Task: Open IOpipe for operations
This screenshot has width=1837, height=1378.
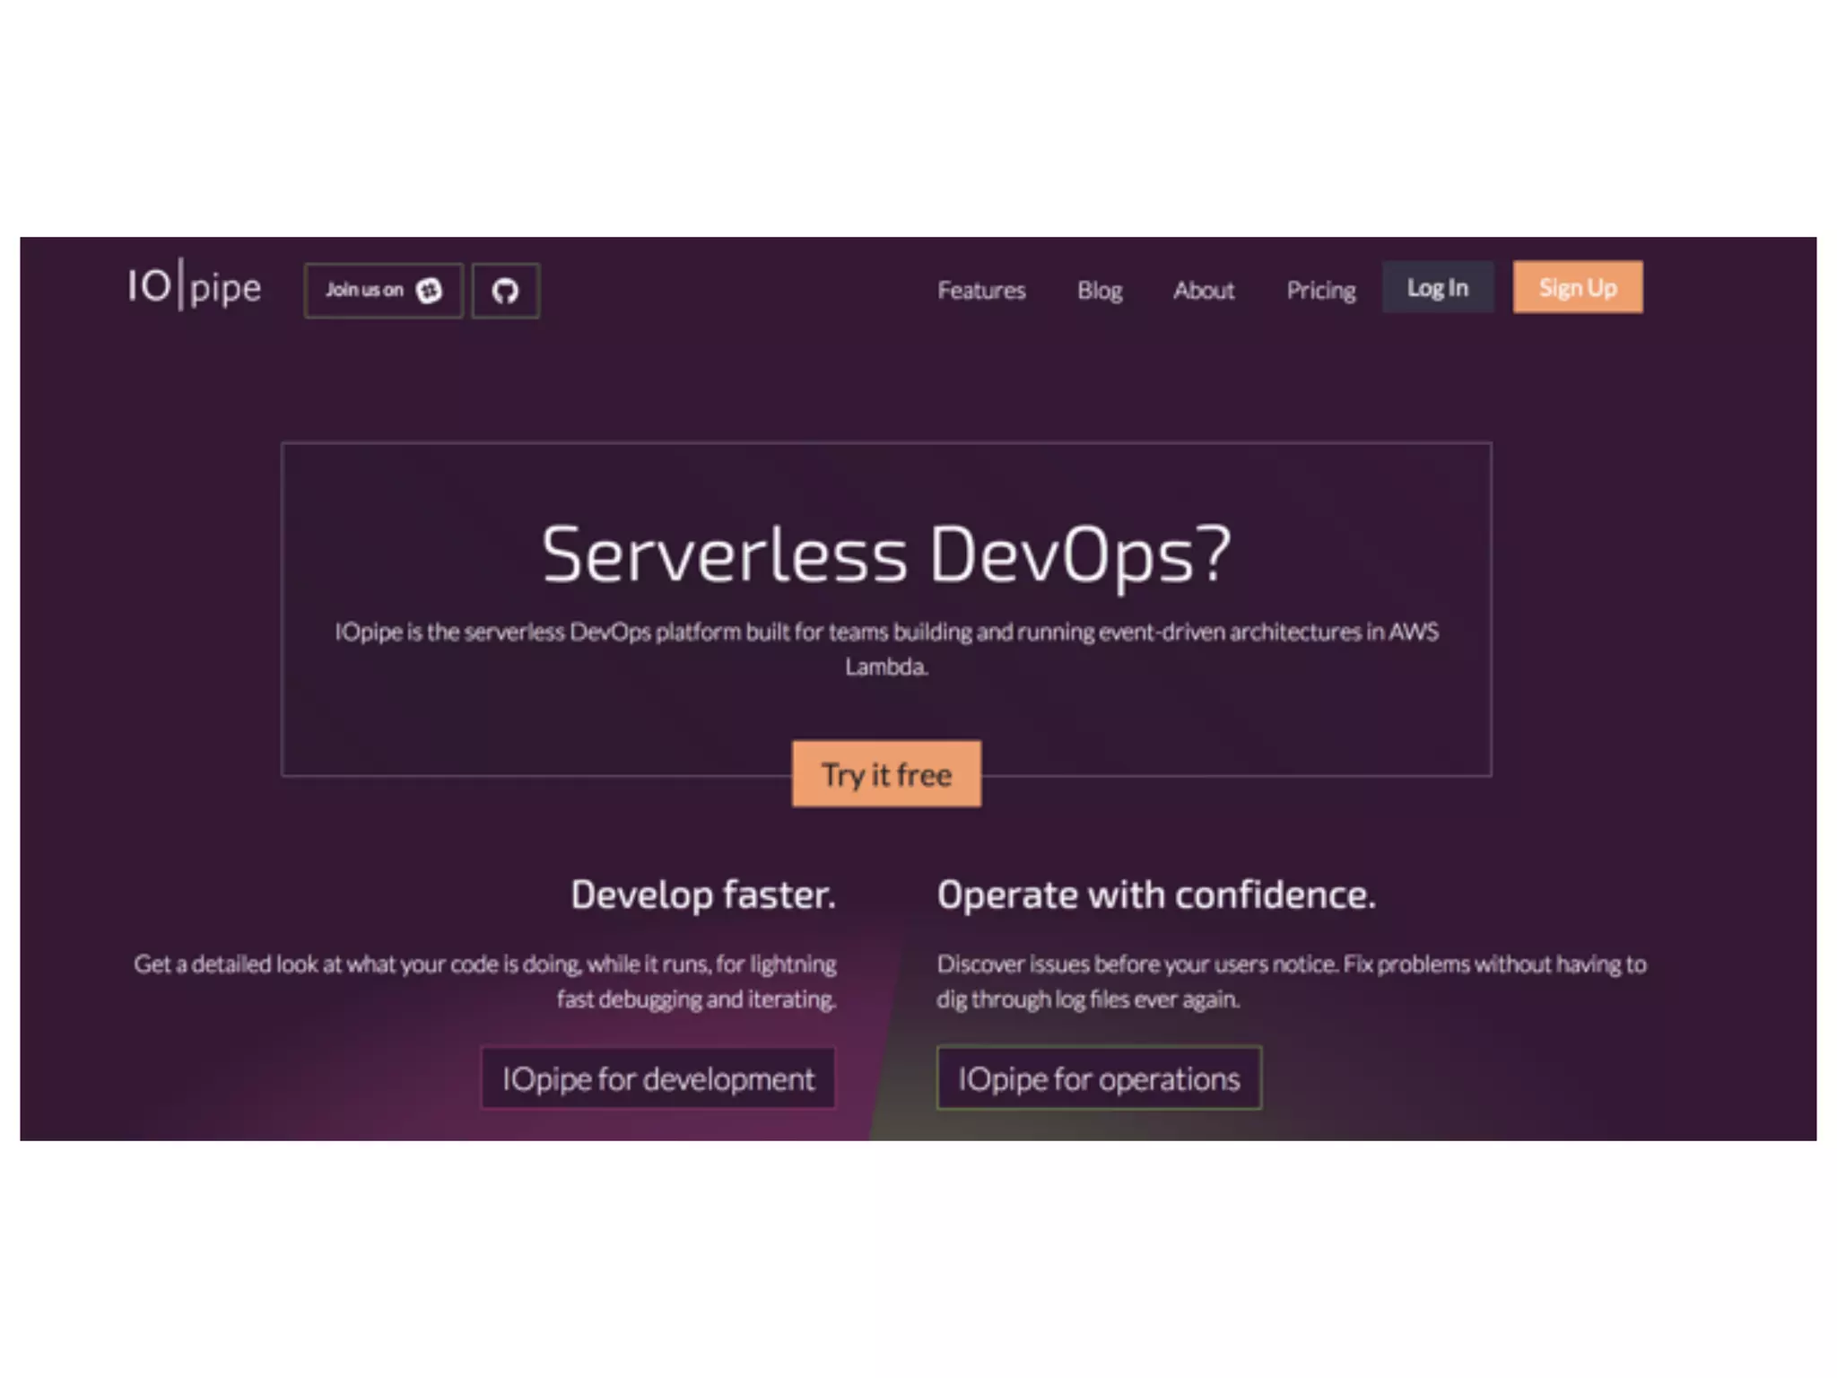Action: [x=1099, y=1078]
